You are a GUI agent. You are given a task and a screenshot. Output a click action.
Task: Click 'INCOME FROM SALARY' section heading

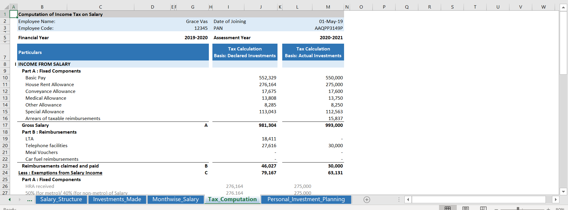click(44, 64)
